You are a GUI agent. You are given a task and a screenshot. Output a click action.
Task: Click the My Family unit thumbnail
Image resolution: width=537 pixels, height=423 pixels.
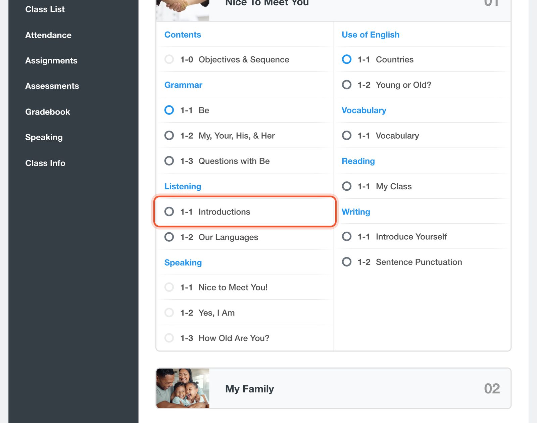[x=183, y=388]
